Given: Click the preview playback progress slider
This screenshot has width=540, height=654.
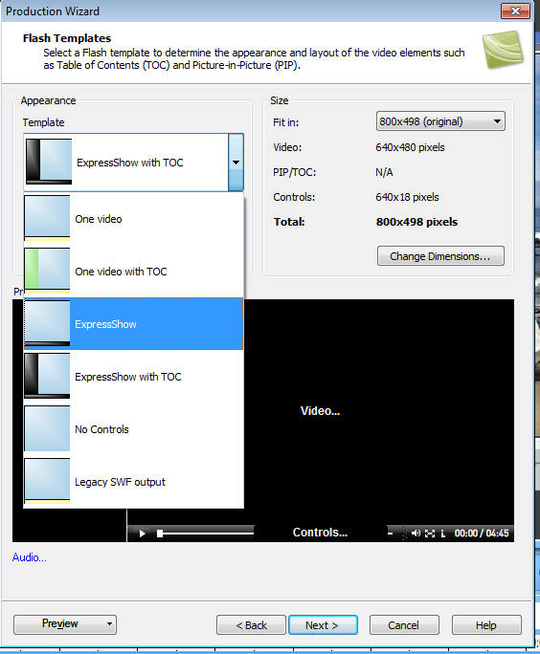Looking at the screenshot, I should [206, 533].
